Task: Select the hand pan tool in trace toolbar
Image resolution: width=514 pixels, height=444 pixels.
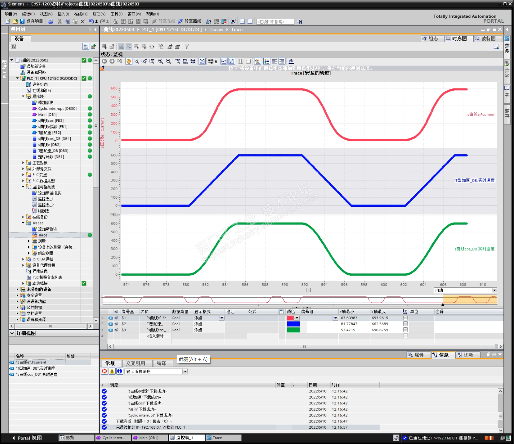Action: point(129,61)
